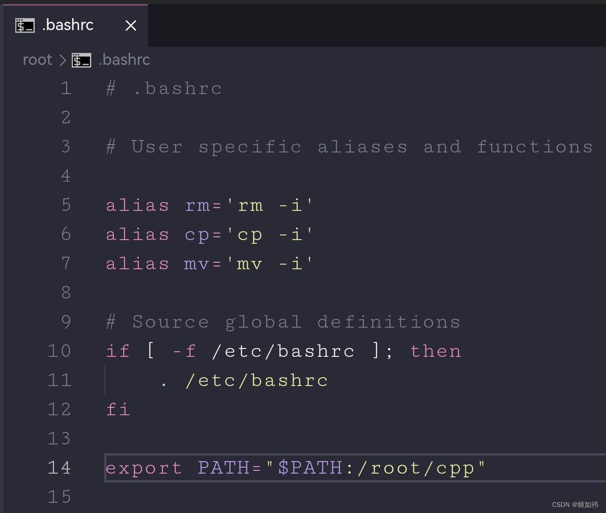Click the alias cp='cp -i' line
The width and height of the screenshot is (606, 513).
click(210, 234)
